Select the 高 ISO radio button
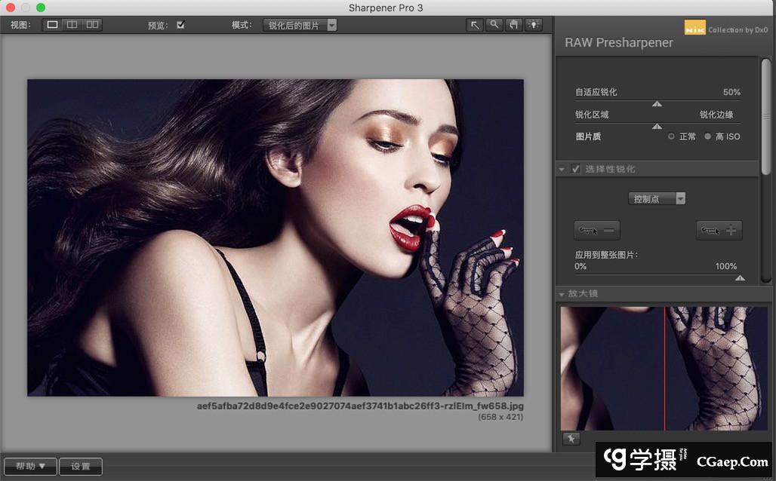Screen dimensions: 776x481 point(707,136)
